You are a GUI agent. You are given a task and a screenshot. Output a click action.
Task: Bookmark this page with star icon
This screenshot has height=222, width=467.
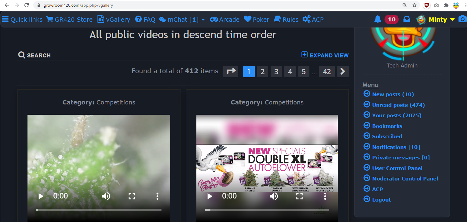click(414, 5)
